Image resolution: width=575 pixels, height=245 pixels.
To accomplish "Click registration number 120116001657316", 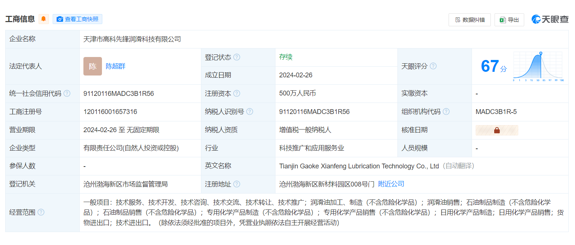I will [x=110, y=112].
